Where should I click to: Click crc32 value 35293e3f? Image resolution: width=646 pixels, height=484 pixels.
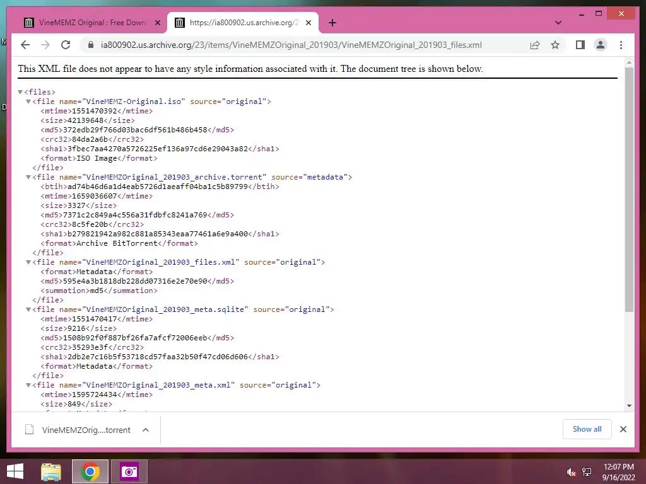[x=90, y=347]
